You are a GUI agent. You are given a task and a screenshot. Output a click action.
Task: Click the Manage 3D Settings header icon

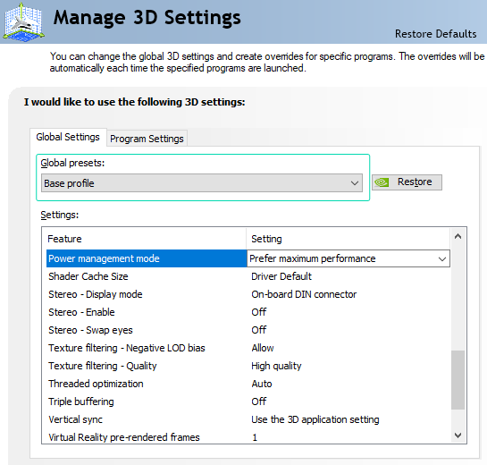point(23,21)
